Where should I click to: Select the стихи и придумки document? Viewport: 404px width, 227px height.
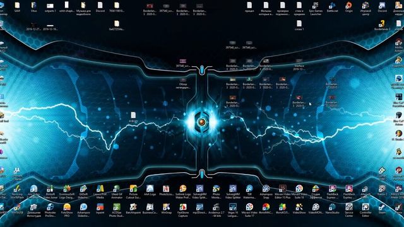[x=299, y=9]
